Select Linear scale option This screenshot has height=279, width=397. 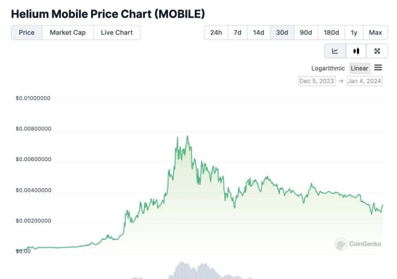[360, 68]
